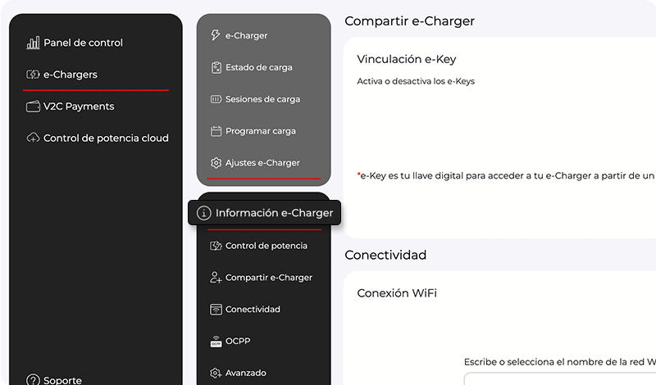Open Panel de control in sidebar
Image resolution: width=656 pixels, height=385 pixels.
82,43
